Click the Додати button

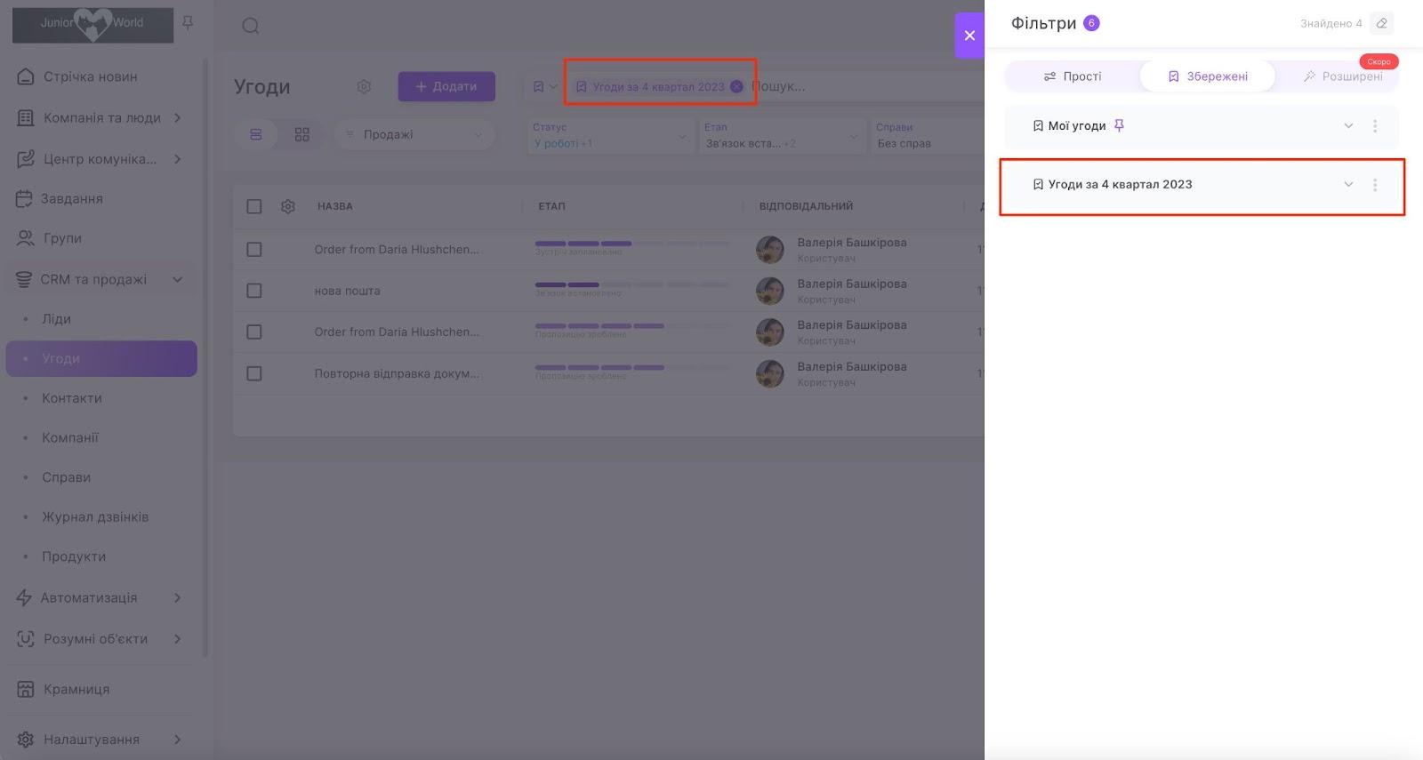(446, 86)
